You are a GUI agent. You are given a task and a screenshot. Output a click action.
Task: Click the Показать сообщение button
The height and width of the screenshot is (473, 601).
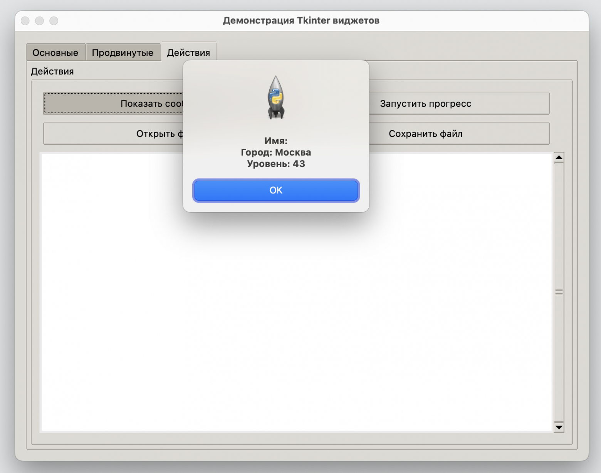pos(113,104)
